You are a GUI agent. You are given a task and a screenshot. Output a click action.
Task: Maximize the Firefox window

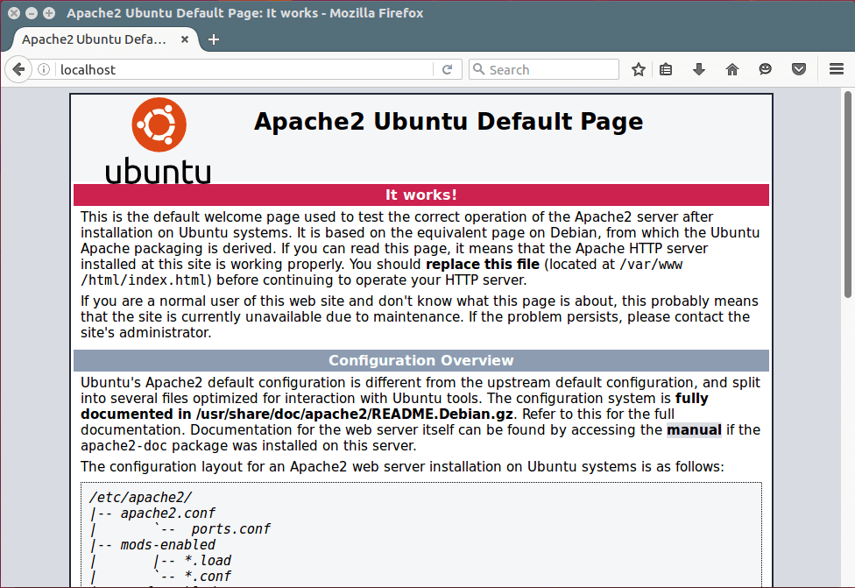tap(48, 13)
